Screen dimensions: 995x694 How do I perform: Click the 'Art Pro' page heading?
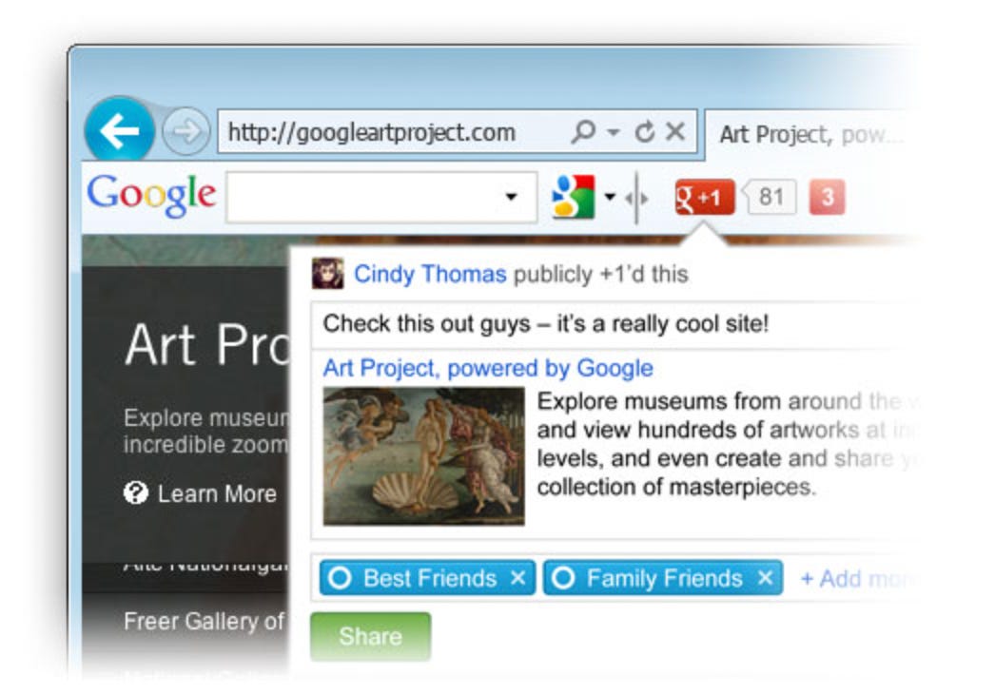(206, 344)
